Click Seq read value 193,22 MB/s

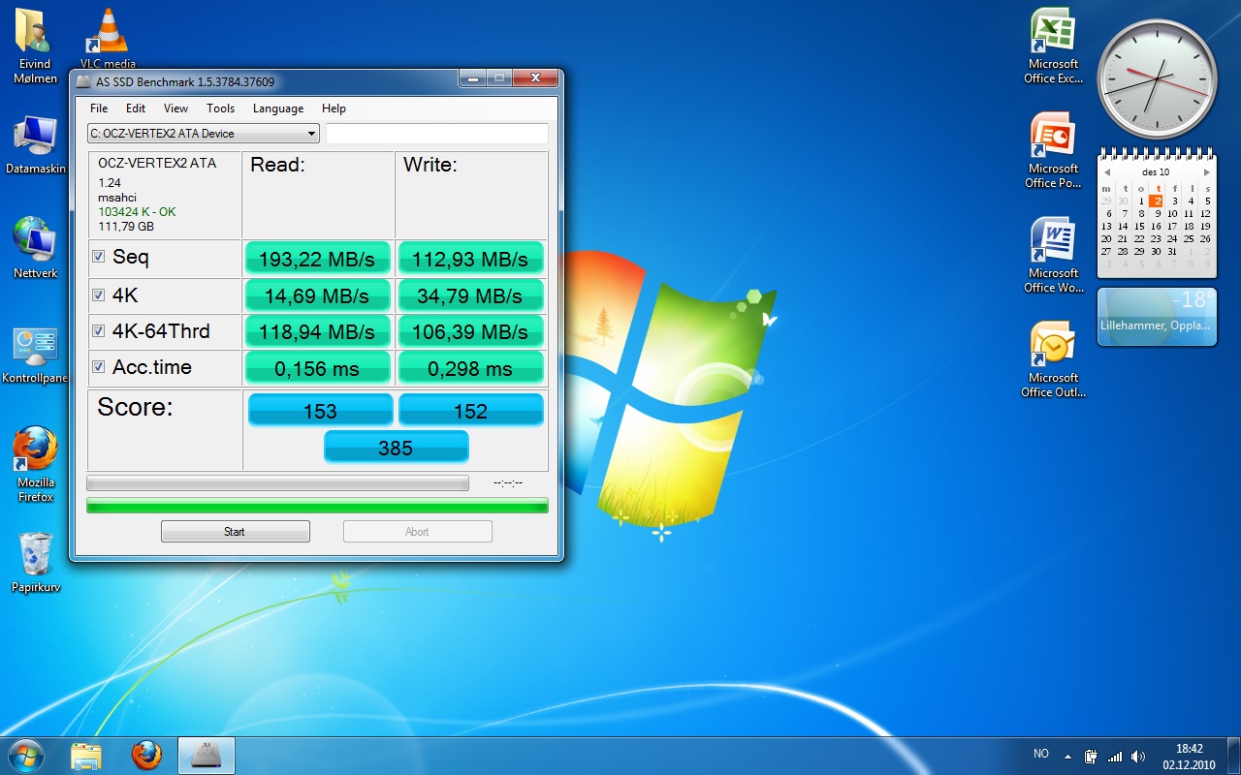point(319,259)
